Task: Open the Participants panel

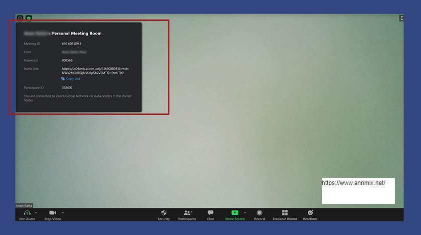Action: pyautogui.click(x=187, y=215)
